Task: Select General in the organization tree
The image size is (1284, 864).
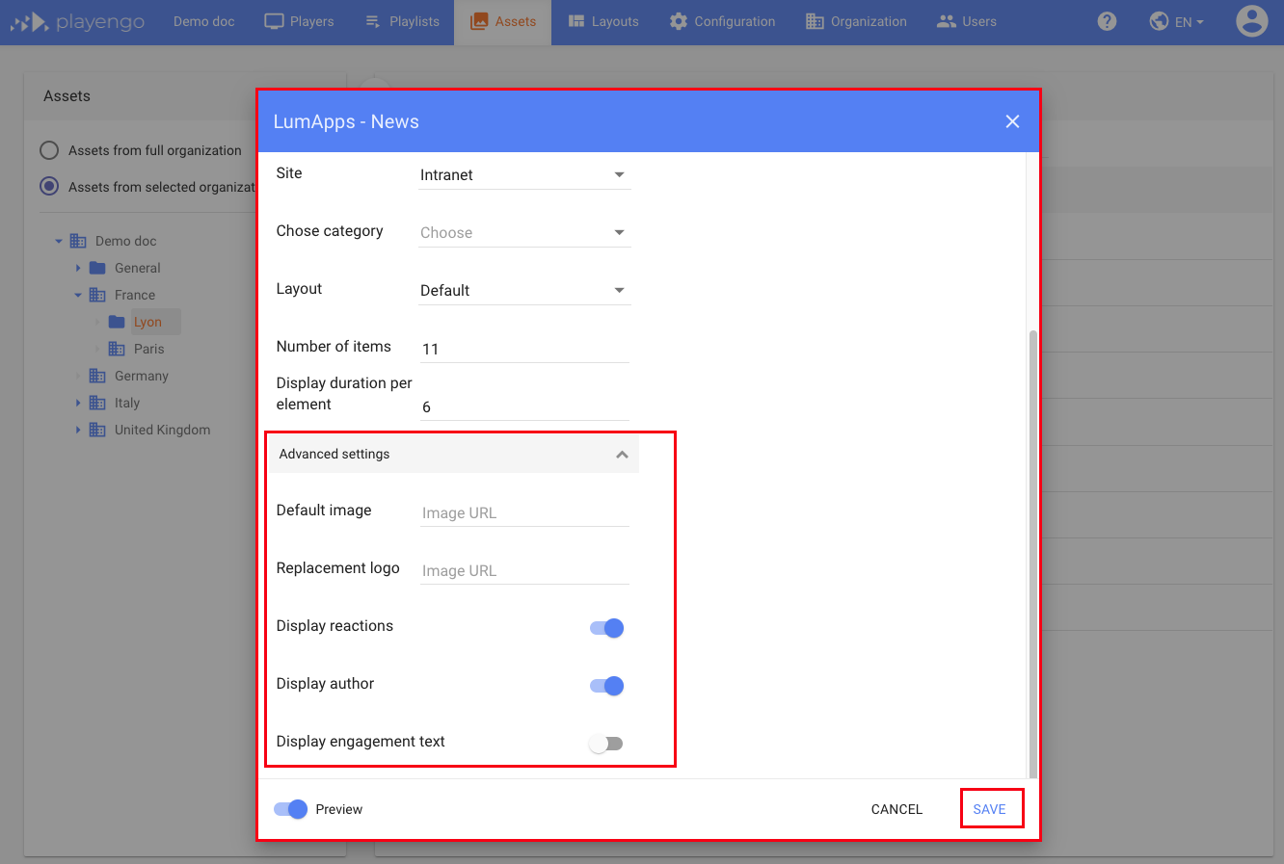Action: tap(138, 268)
